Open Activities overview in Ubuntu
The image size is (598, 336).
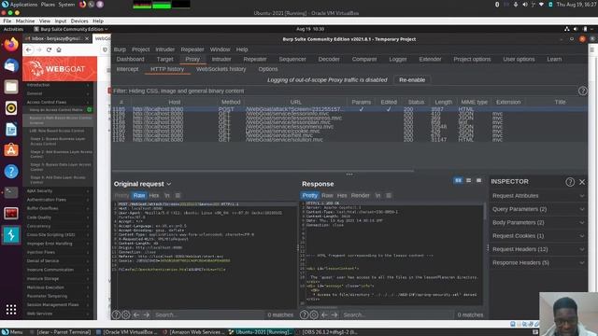point(13,29)
